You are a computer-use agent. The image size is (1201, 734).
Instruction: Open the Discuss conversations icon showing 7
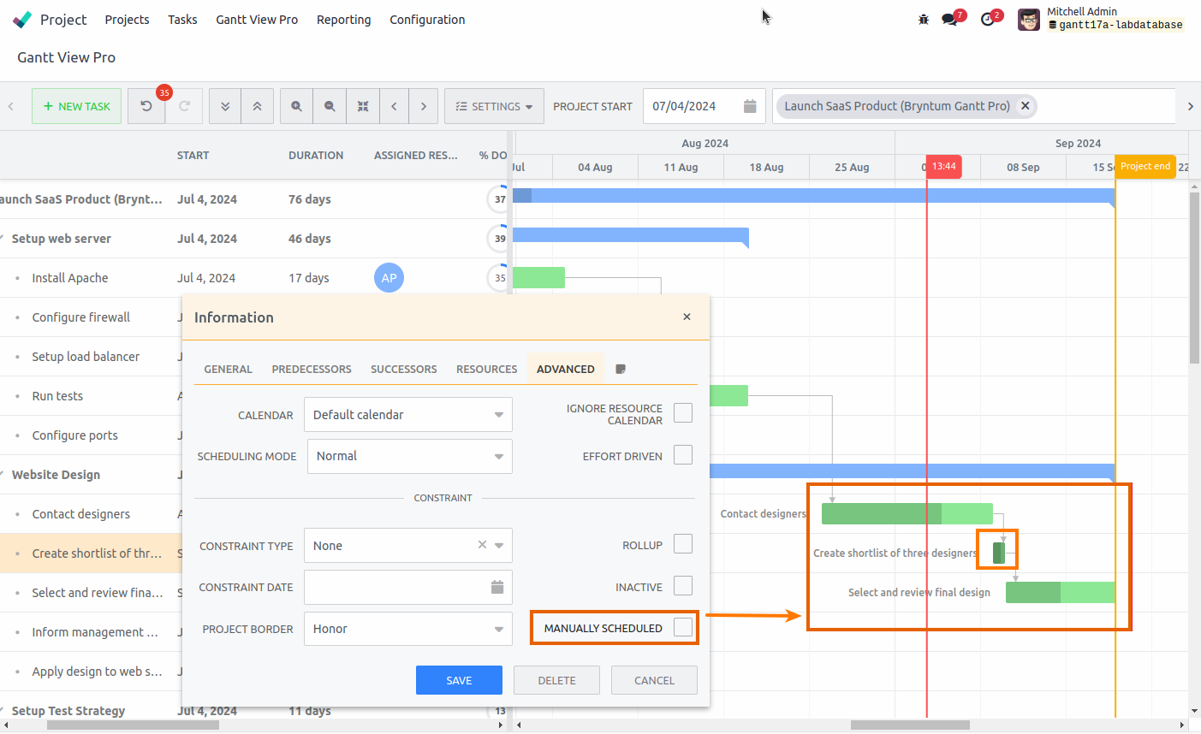952,19
